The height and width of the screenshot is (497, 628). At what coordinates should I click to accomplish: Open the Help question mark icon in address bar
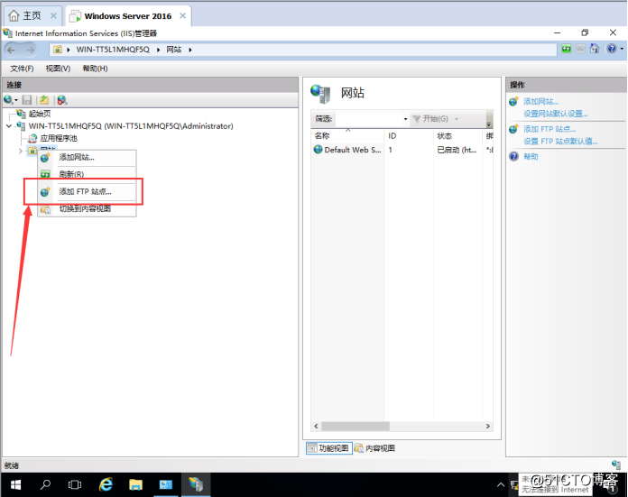pyautogui.click(x=612, y=49)
